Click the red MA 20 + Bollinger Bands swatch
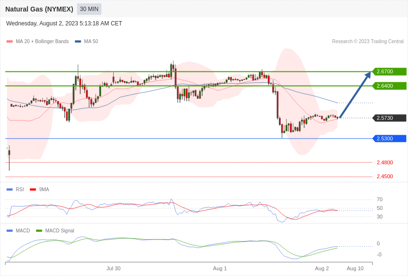 point(10,42)
